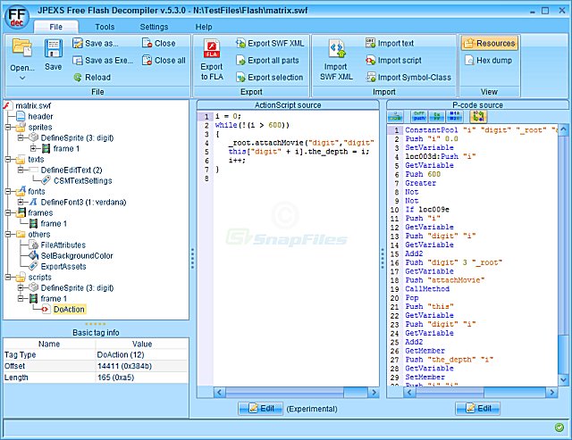
Task: Expand DefineFont3 (1: verdana) node
Action: [21, 202]
